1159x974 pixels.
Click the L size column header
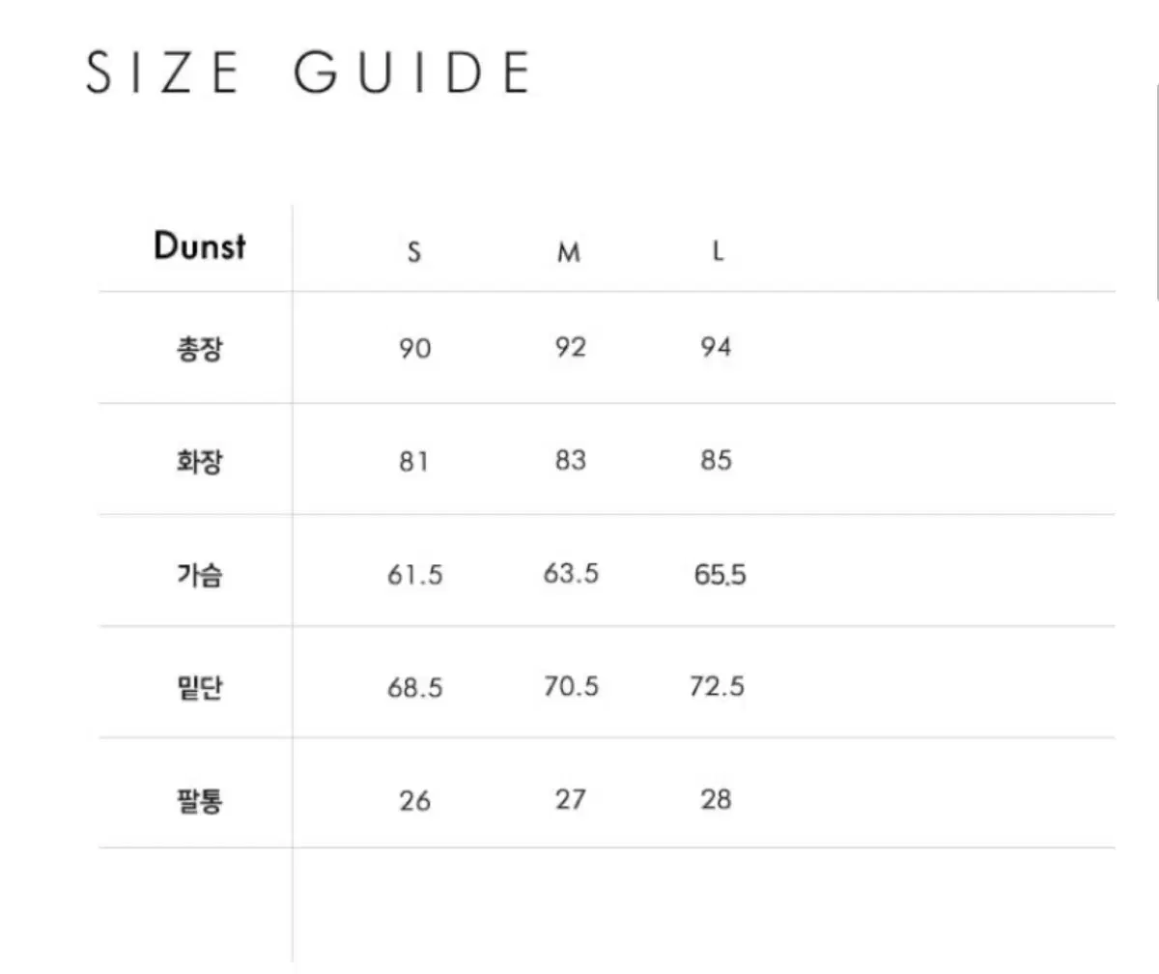718,253
